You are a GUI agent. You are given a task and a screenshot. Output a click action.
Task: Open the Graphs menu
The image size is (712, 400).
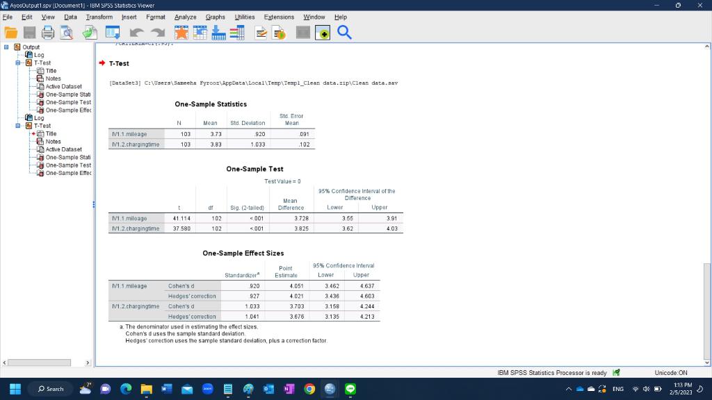point(217,17)
